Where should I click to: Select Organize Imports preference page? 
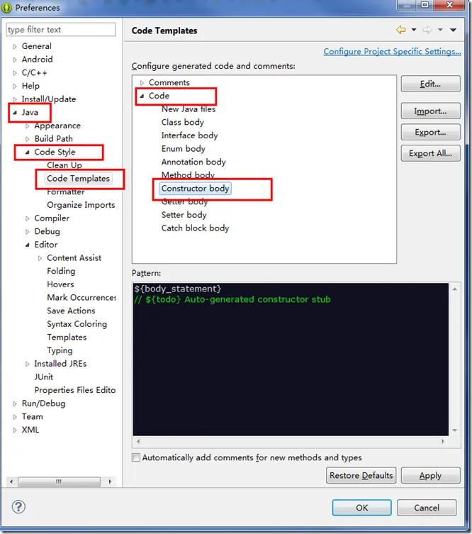tap(81, 205)
